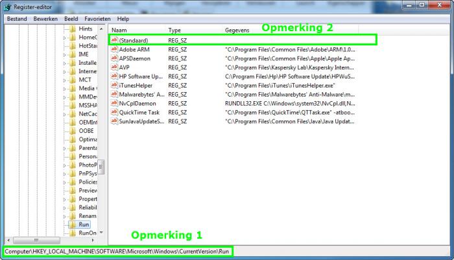454x260 pixels.
Task: Select the QuickTime Task value icon
Action: (x=114, y=112)
